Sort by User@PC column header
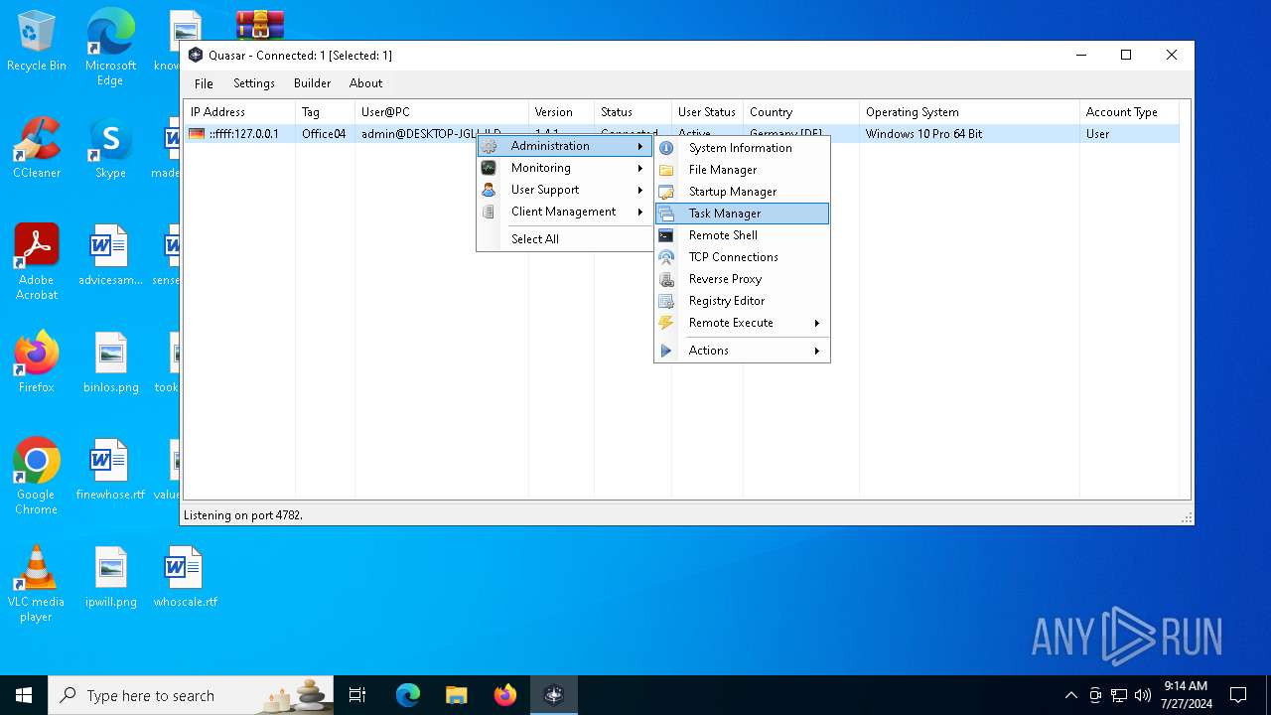This screenshot has height=715, width=1271. [441, 112]
